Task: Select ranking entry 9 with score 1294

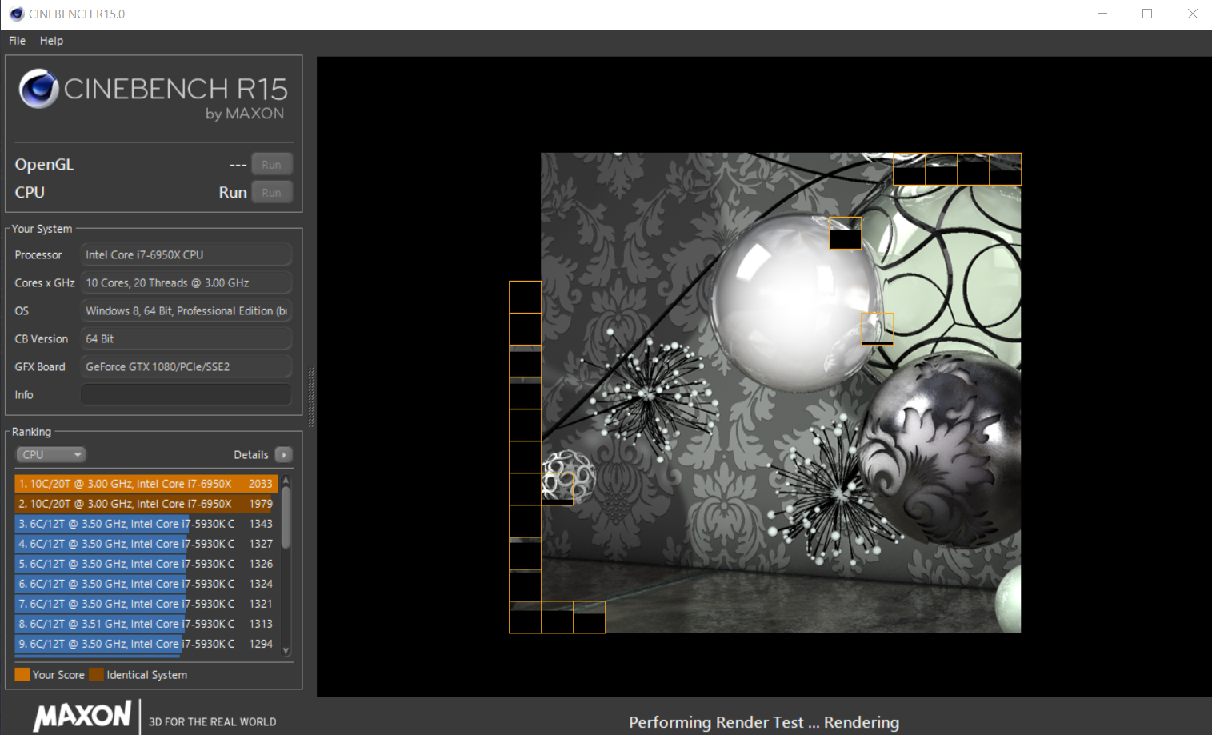Action: pos(146,644)
